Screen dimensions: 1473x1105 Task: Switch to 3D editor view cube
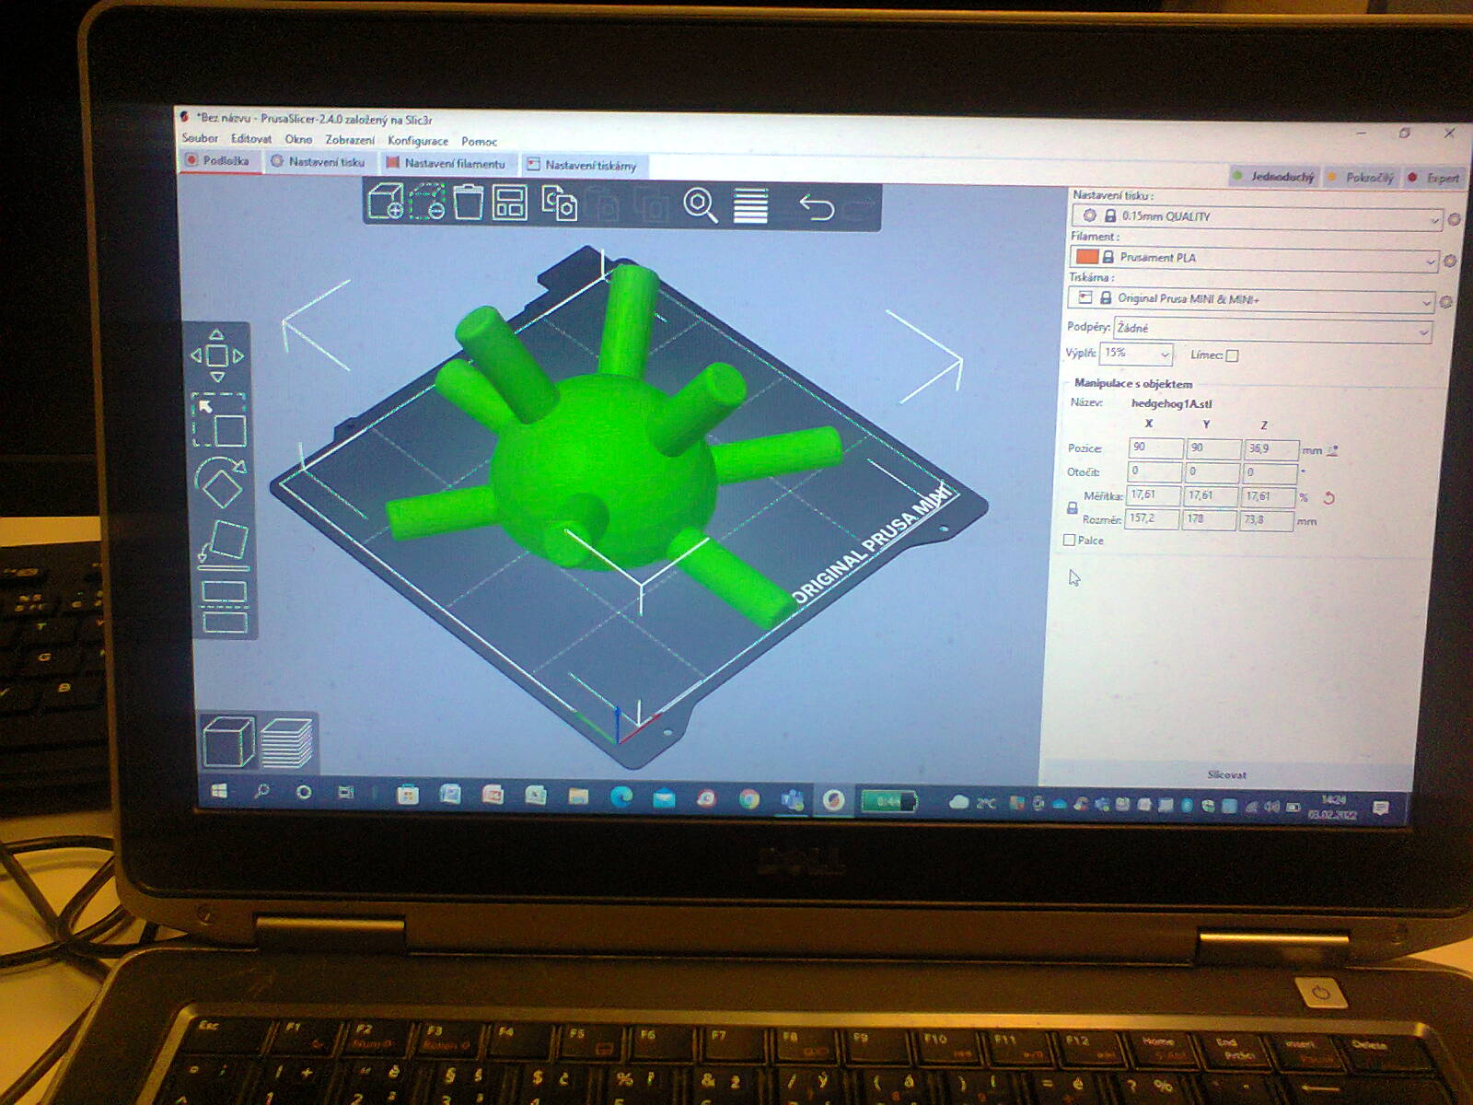pyautogui.click(x=228, y=741)
